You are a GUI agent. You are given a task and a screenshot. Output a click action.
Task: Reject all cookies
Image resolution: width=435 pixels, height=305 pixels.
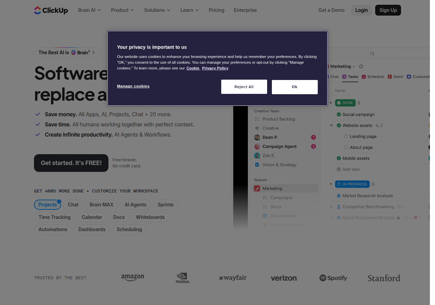(x=244, y=87)
